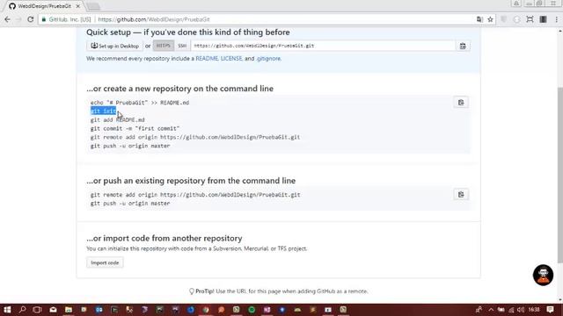Image resolution: width=563 pixels, height=316 pixels.
Task: Click git push -u origin master in push existing section
Action: click(130, 203)
